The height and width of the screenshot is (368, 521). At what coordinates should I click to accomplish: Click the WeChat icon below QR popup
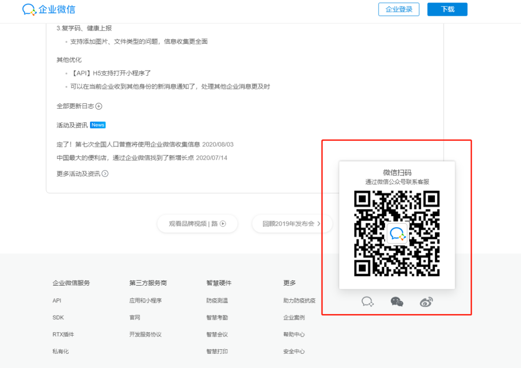point(397,301)
